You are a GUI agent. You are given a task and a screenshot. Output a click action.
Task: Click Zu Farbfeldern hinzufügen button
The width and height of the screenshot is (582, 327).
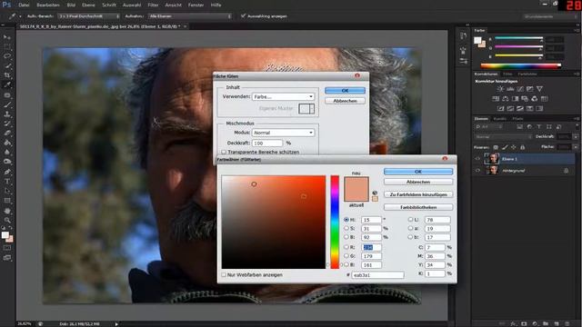pyautogui.click(x=418, y=194)
